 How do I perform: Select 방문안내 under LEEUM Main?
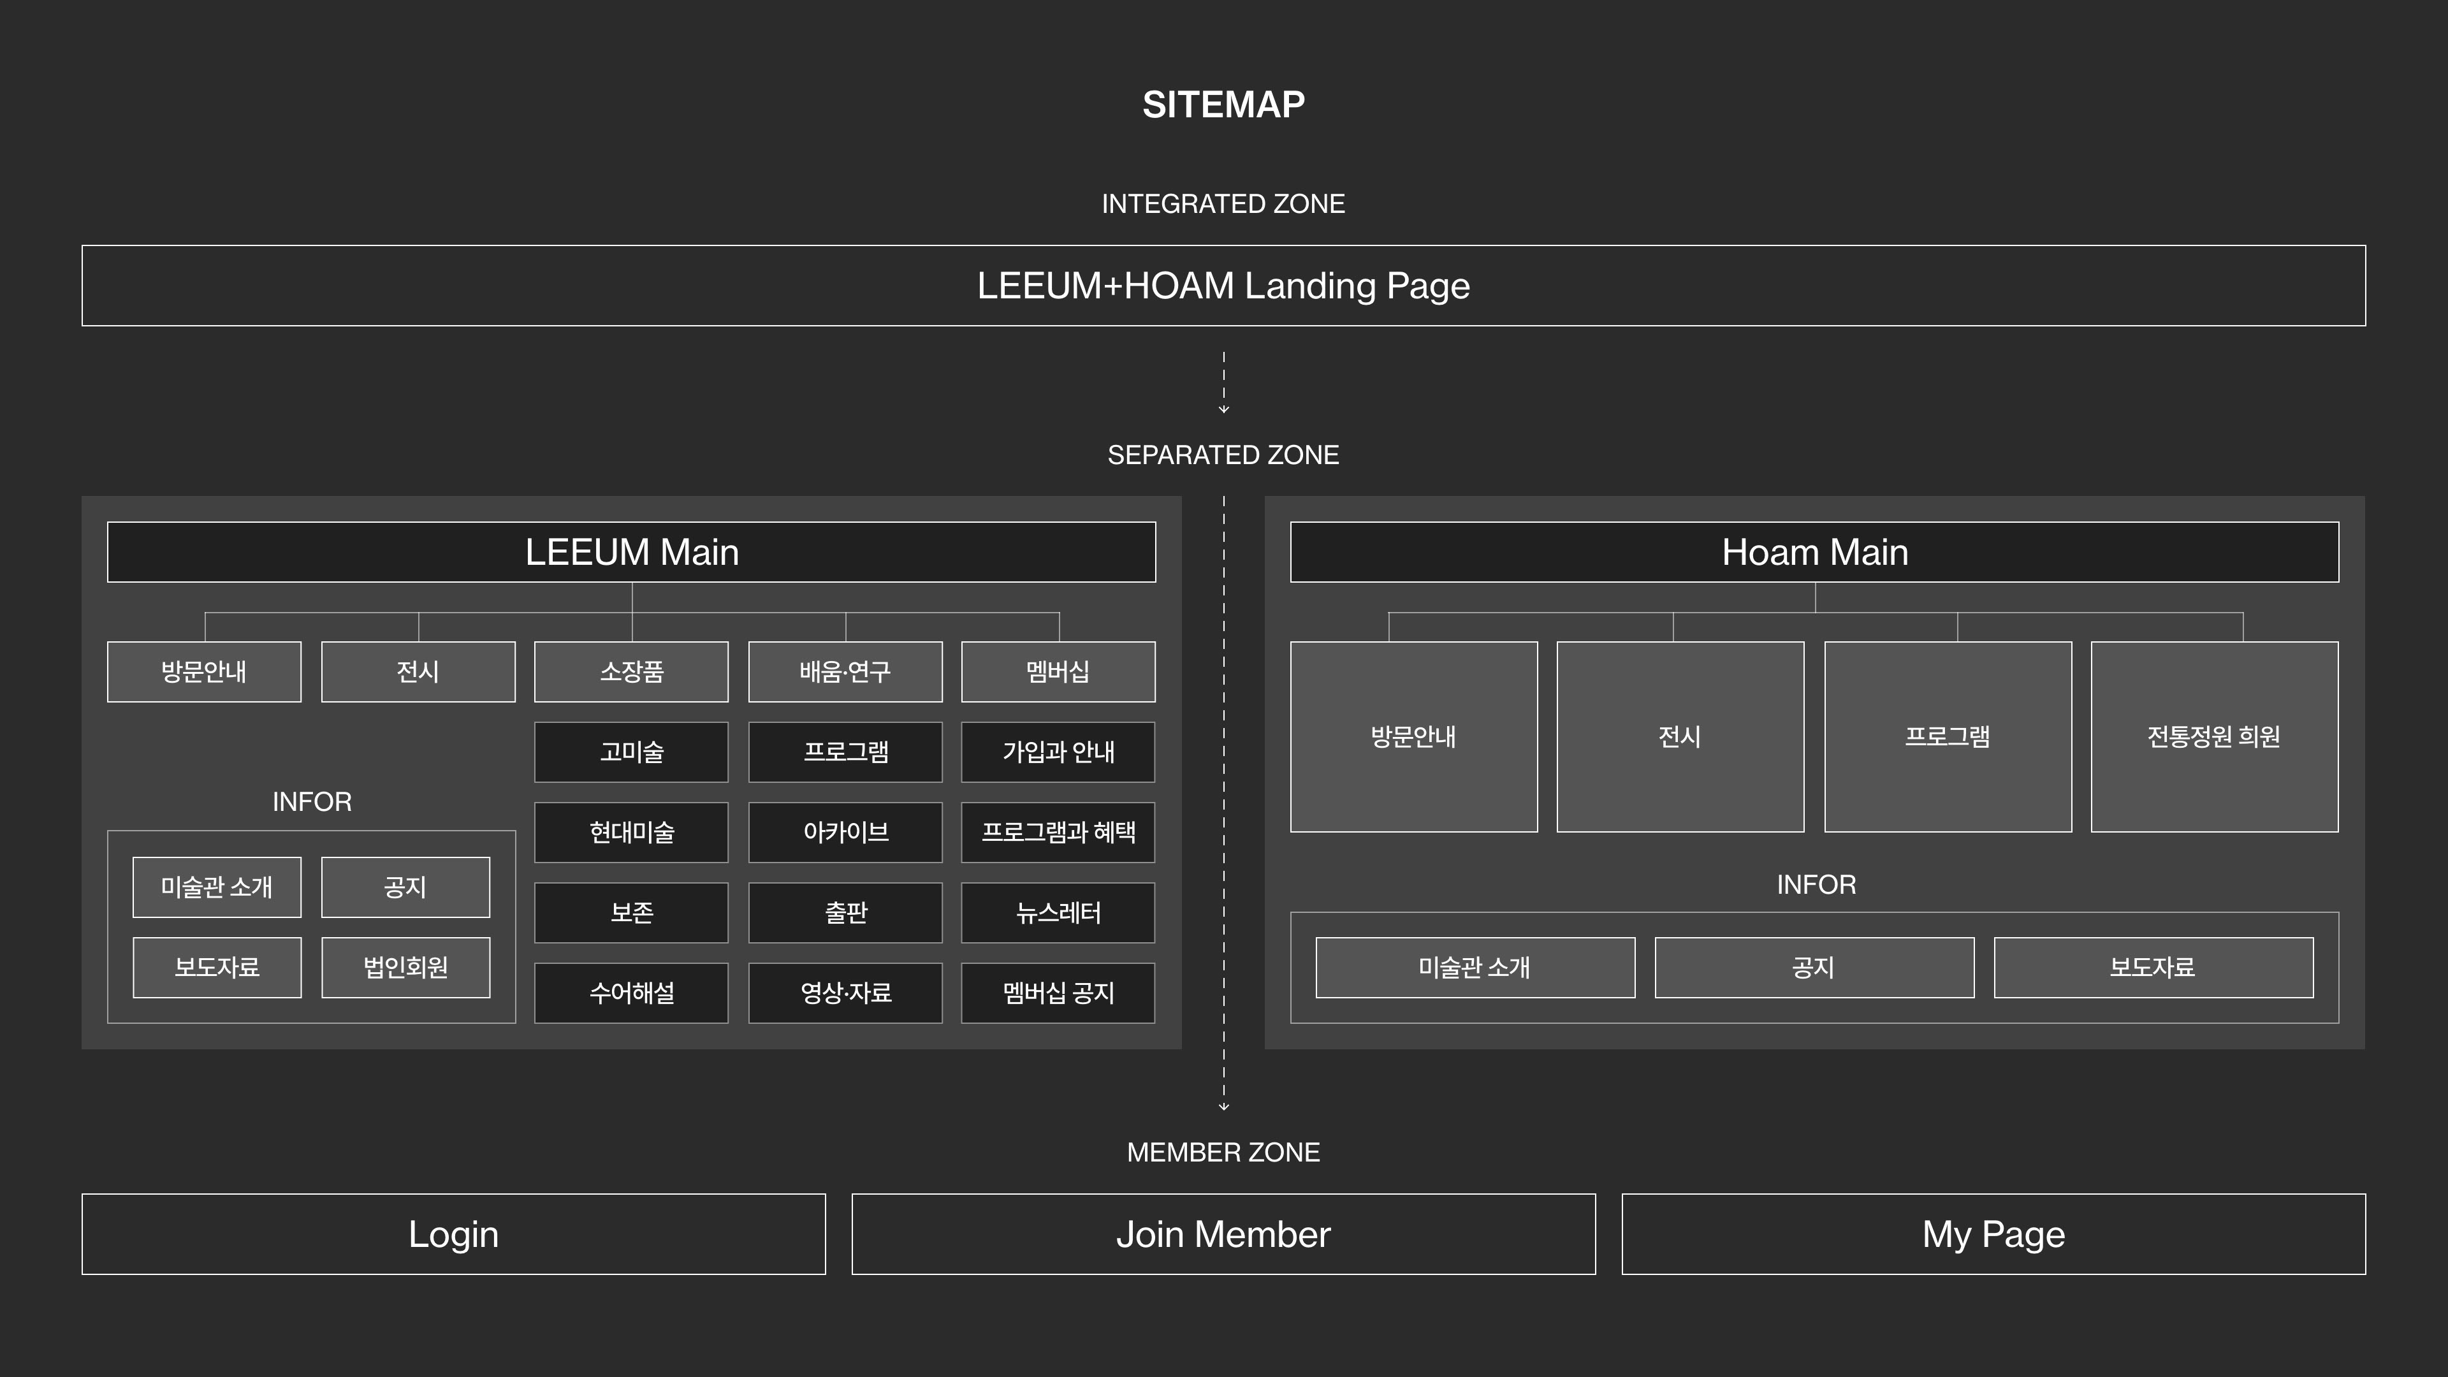[x=204, y=672]
